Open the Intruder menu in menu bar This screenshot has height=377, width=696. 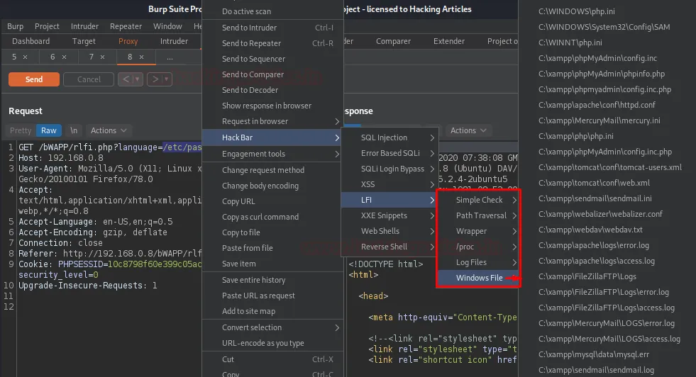click(x=84, y=26)
